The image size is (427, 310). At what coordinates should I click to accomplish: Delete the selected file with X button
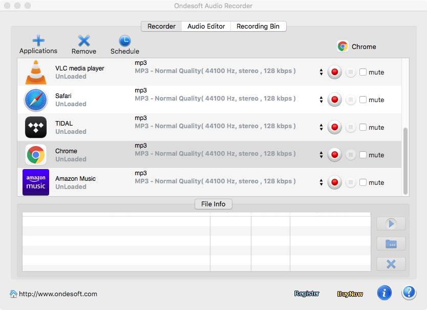pyautogui.click(x=391, y=264)
